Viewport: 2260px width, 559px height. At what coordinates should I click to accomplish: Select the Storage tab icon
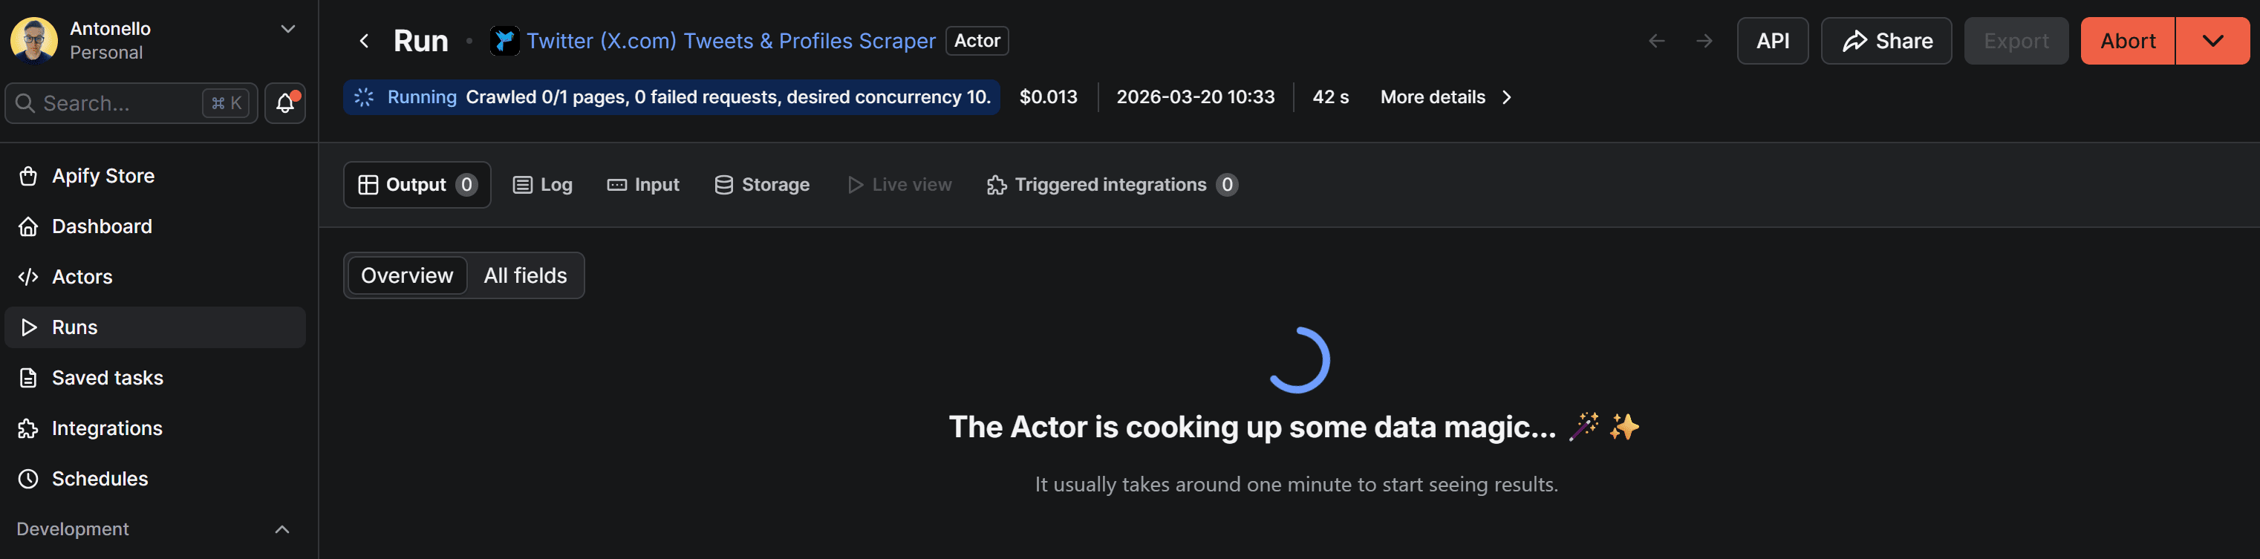click(x=723, y=184)
